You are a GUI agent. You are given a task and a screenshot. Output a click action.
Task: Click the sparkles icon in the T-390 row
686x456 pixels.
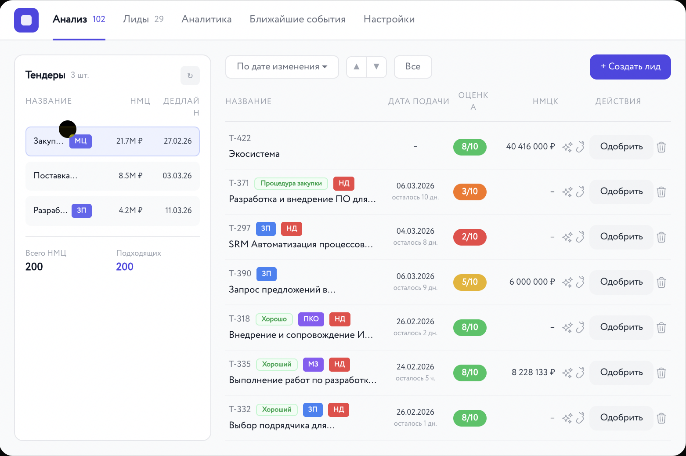tap(567, 282)
